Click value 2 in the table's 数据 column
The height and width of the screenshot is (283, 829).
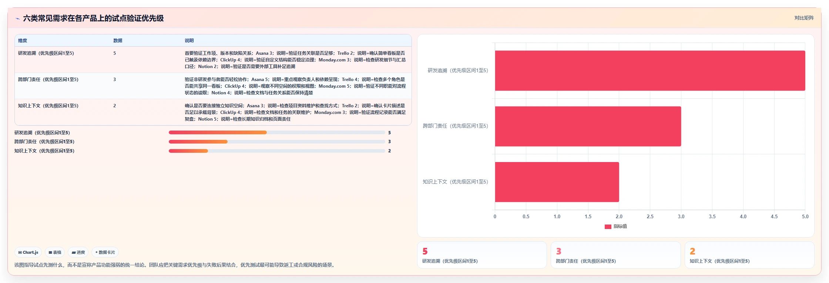click(115, 106)
